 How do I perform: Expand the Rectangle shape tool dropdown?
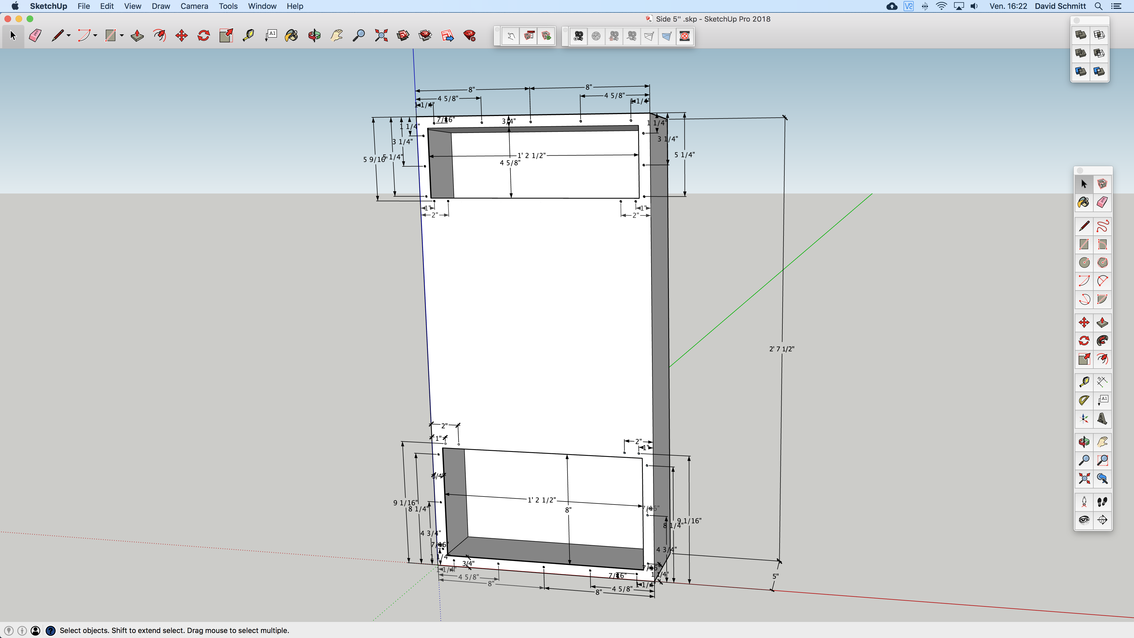tap(122, 36)
